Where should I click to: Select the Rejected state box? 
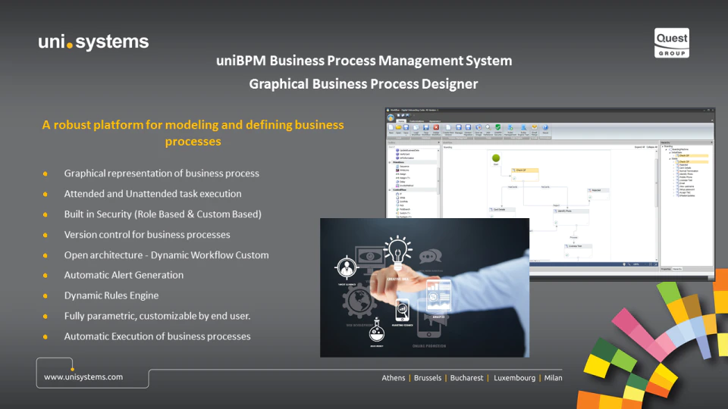[x=598, y=194]
